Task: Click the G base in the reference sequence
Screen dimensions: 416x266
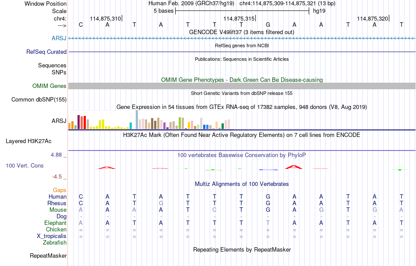Action: tap(268, 24)
